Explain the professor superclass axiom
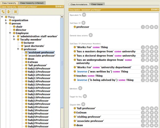The width and height of the screenshot is (160, 128). [x=143, y=27]
